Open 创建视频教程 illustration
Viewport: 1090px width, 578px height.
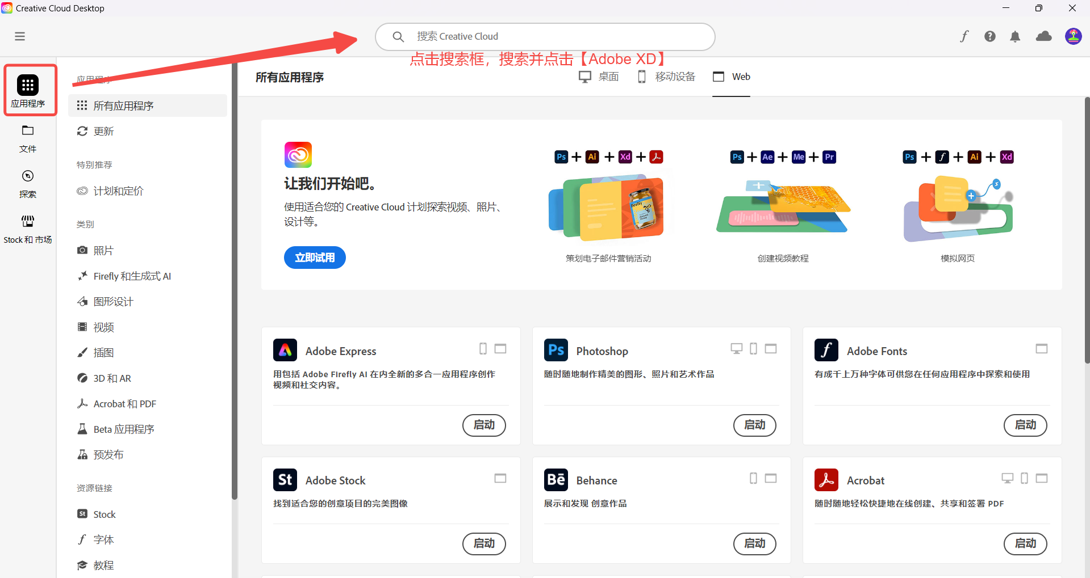pyautogui.click(x=783, y=207)
